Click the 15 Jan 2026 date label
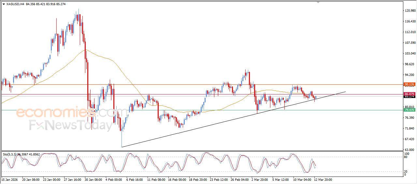The width and height of the screenshot is (417, 184). point(10,179)
